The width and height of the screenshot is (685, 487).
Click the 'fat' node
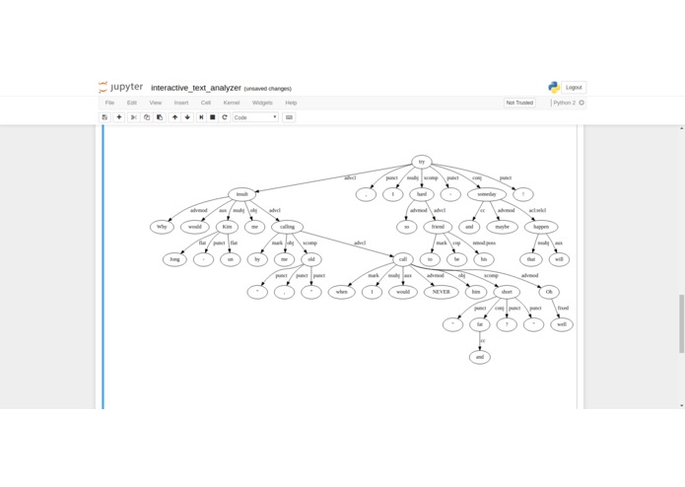coord(480,324)
